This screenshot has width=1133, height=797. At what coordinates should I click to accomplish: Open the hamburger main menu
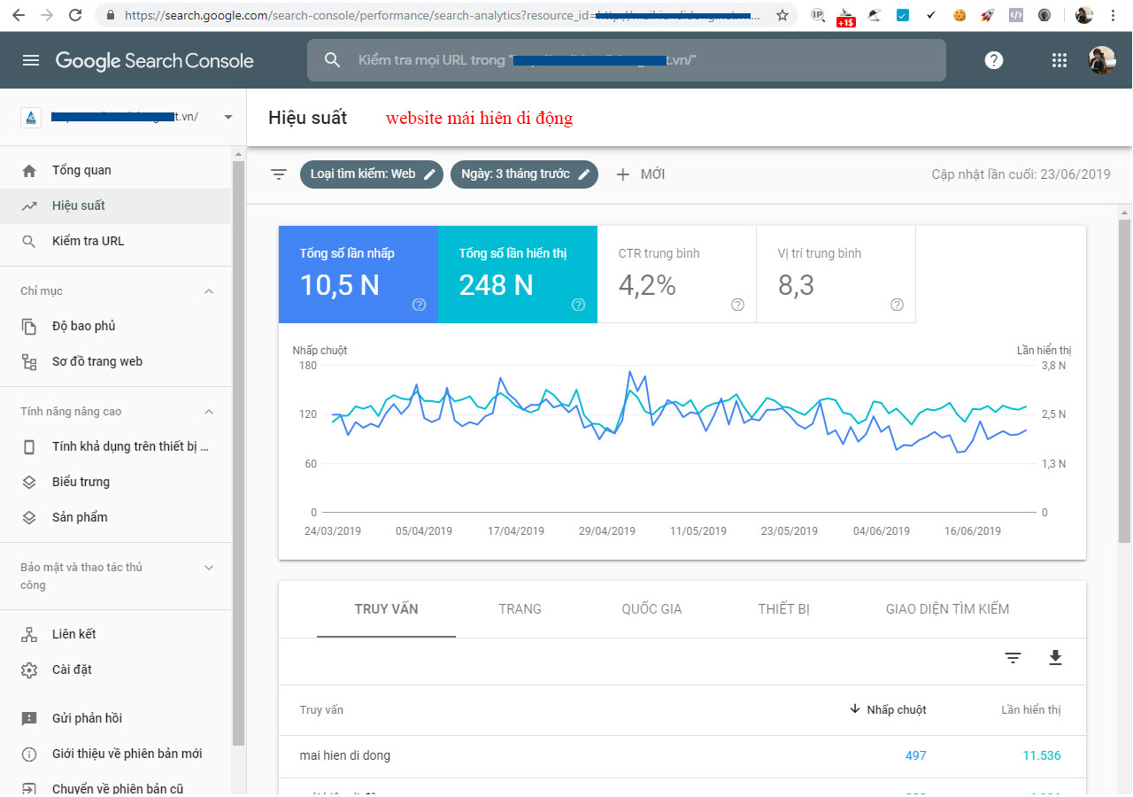31,60
